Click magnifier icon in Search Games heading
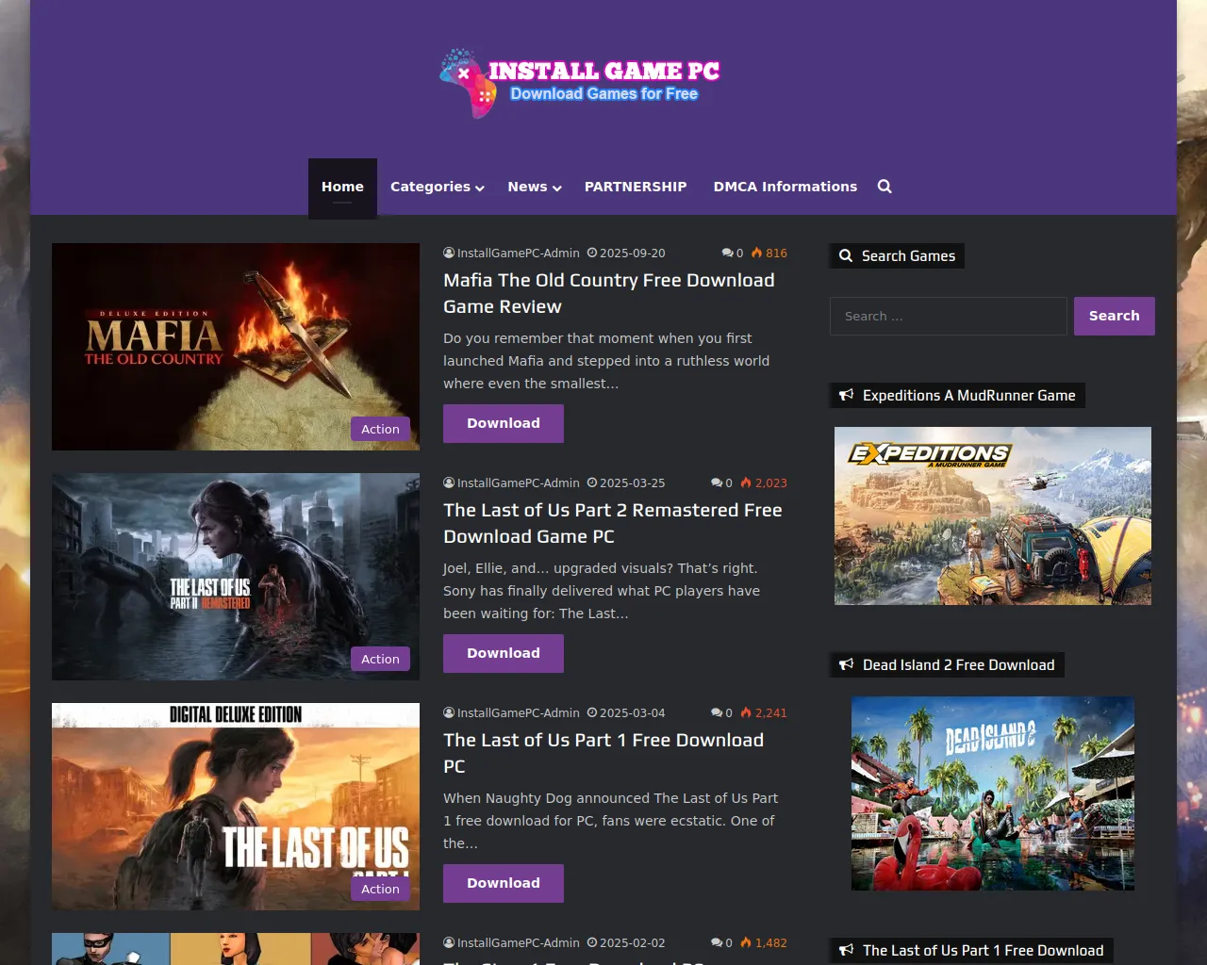The height and width of the screenshot is (965, 1207). click(846, 255)
